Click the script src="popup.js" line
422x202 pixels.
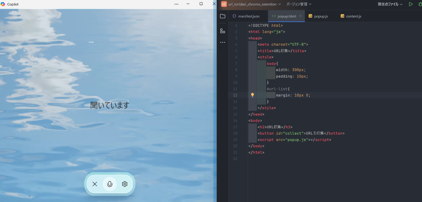pos(294,140)
